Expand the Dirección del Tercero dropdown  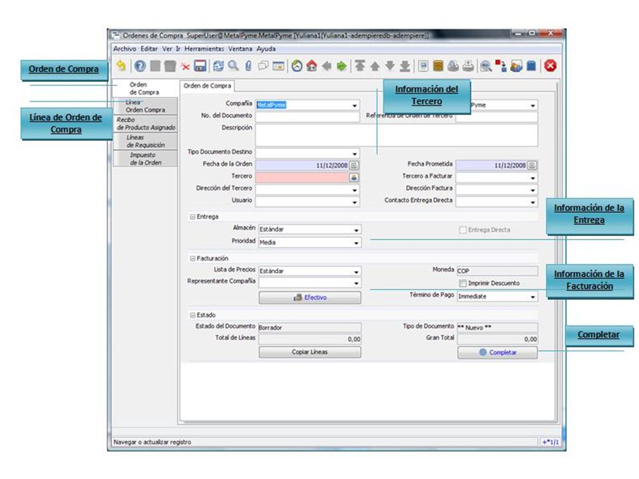point(355,190)
